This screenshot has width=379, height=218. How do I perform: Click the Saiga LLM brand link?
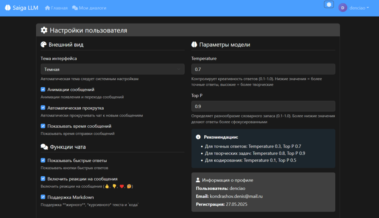25,8
